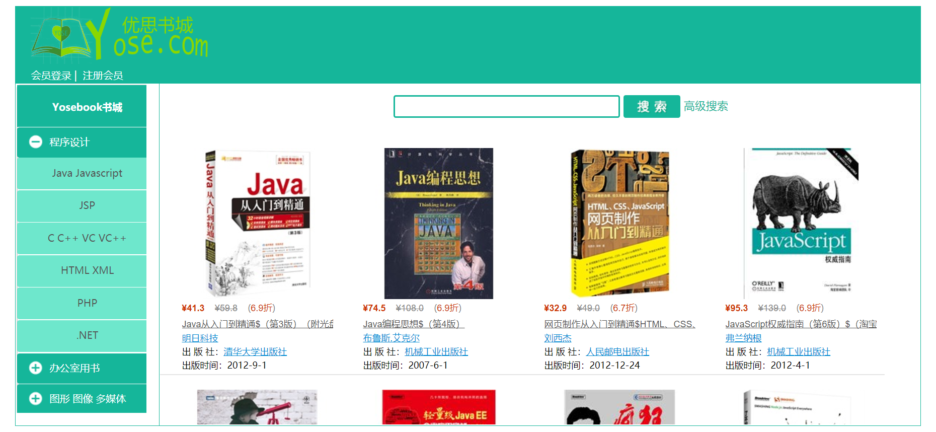Open the JavaScript权威指南 rhino book cover
Image resolution: width=936 pixels, height=432 pixels.
[801, 223]
